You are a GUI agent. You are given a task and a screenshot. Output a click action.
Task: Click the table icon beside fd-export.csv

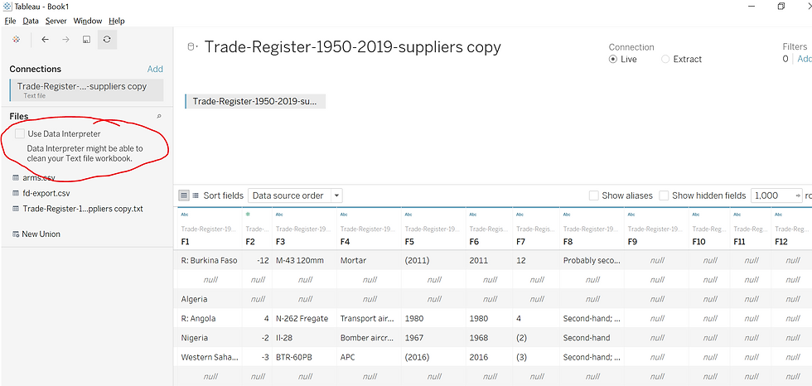click(16, 193)
